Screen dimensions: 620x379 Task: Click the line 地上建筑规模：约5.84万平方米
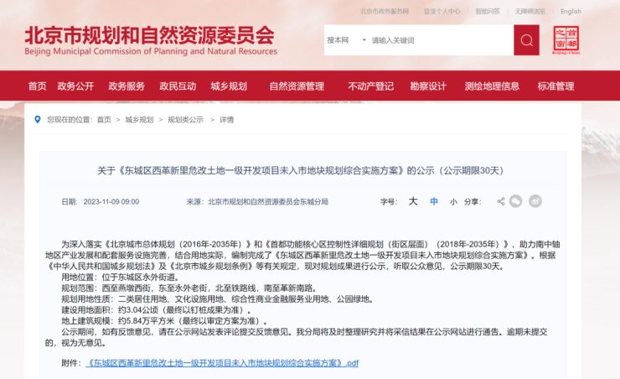point(164,321)
